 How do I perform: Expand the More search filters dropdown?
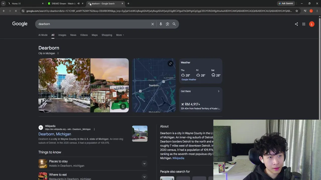(120, 35)
